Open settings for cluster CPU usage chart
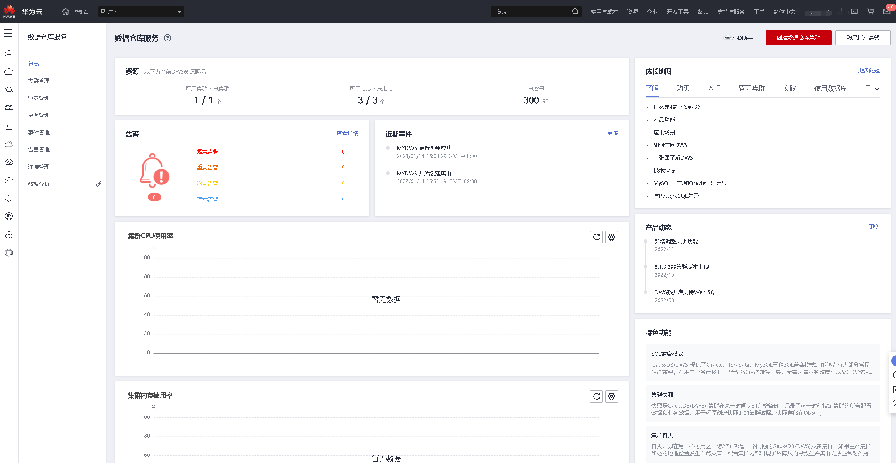The width and height of the screenshot is (896, 463). (611, 237)
